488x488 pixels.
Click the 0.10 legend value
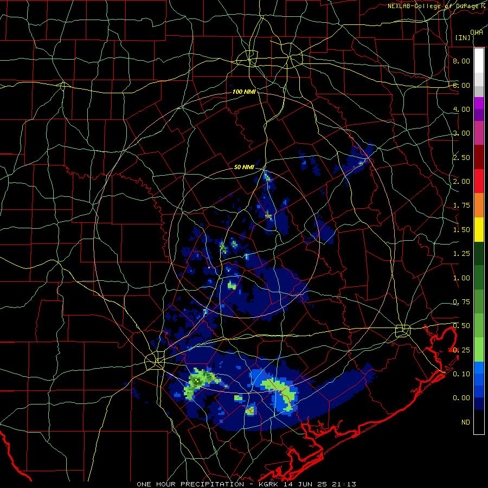click(x=461, y=374)
